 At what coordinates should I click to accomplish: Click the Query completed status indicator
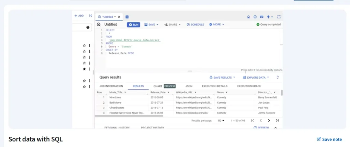(269, 25)
